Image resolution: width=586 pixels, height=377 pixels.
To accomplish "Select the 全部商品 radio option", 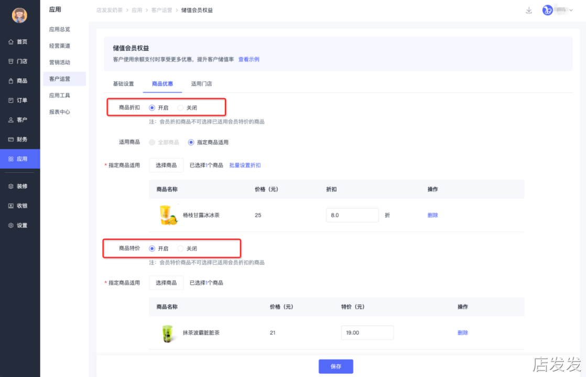I will [x=152, y=142].
